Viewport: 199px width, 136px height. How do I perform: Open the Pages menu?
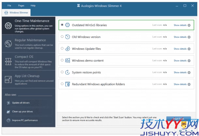[21, 6]
